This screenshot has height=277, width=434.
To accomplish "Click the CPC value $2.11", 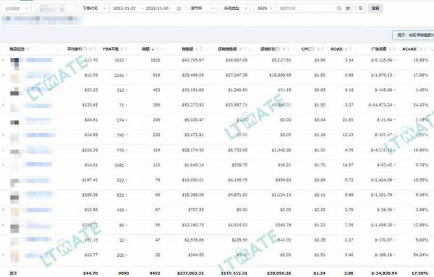I will coord(320,195).
